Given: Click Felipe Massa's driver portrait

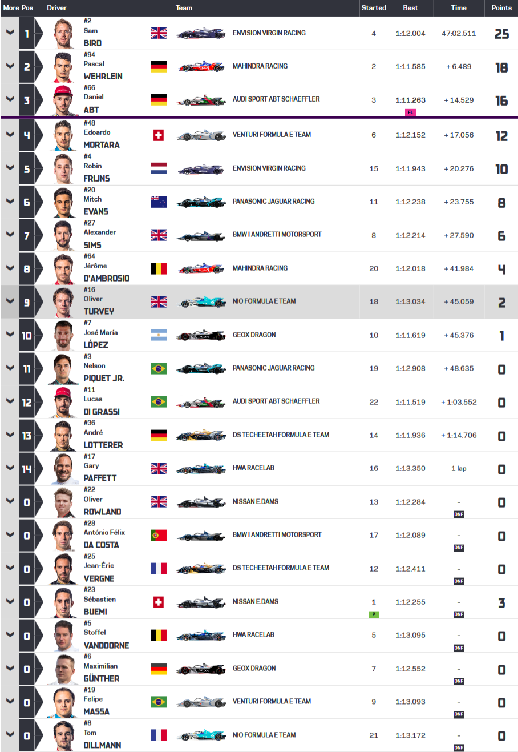Looking at the screenshot, I should point(64,702).
